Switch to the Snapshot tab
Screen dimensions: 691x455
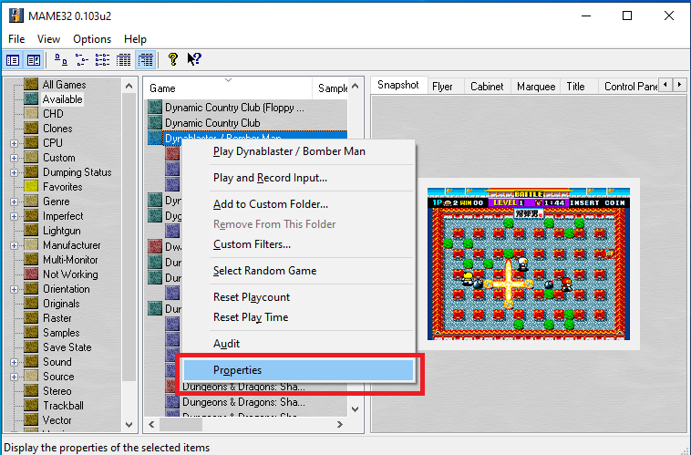pyautogui.click(x=398, y=85)
